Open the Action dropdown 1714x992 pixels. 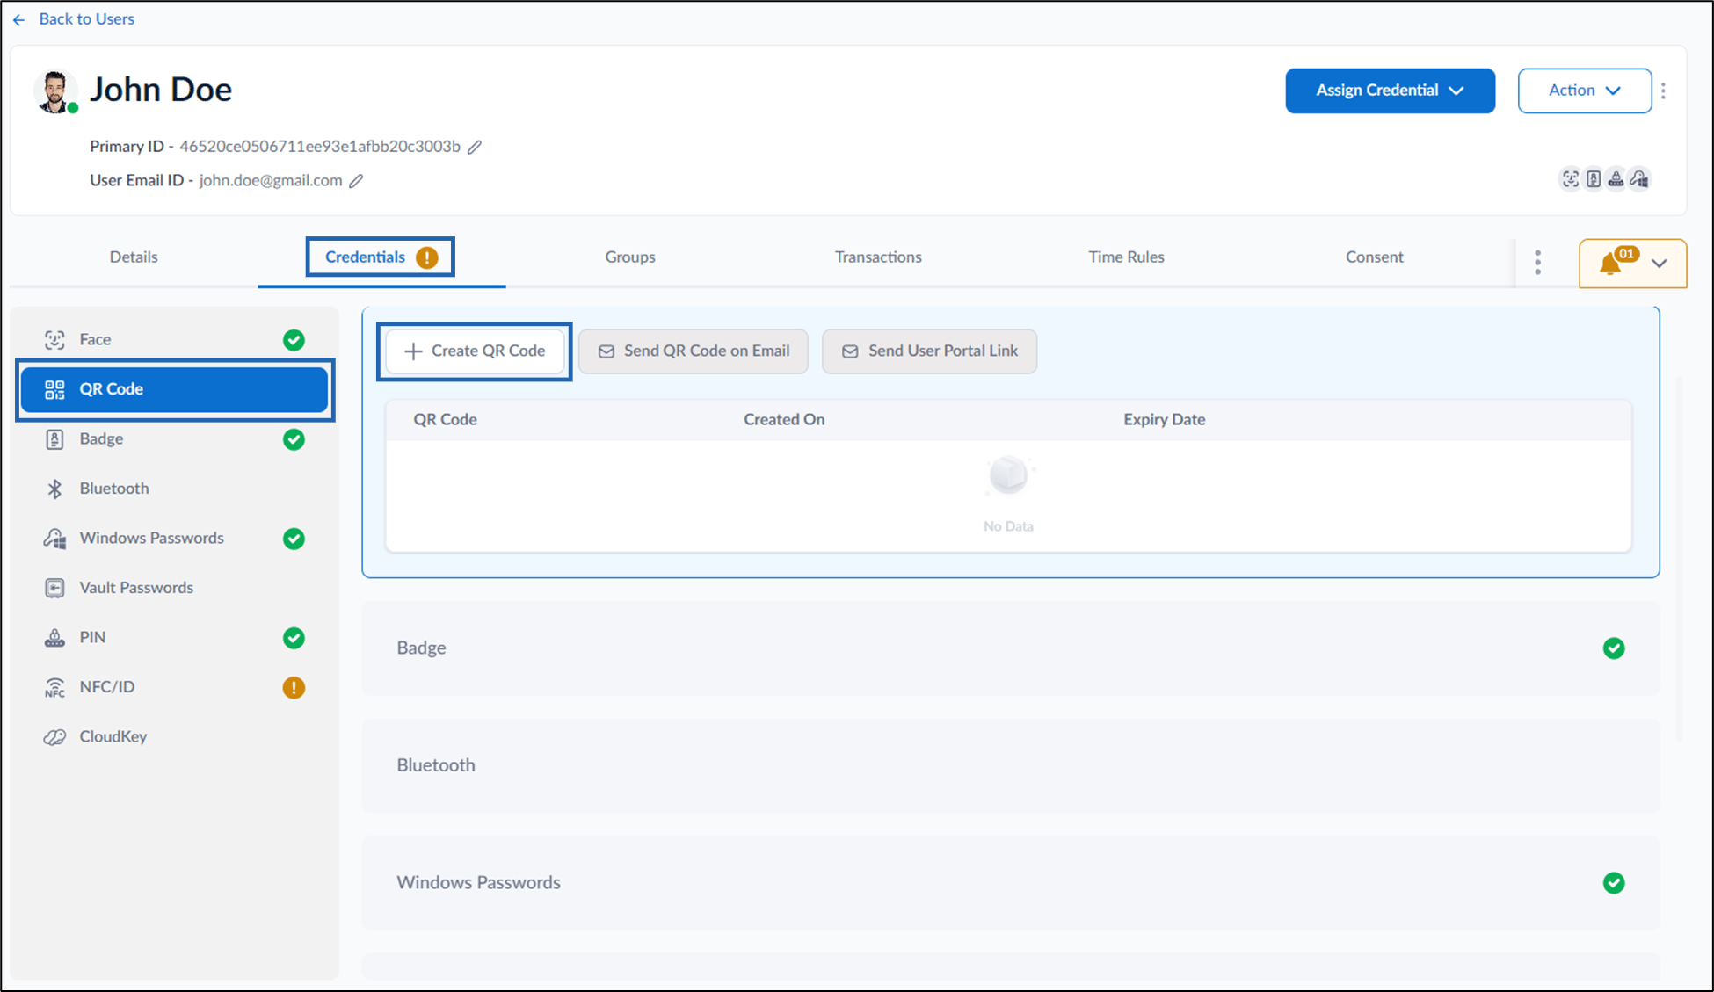click(x=1584, y=91)
